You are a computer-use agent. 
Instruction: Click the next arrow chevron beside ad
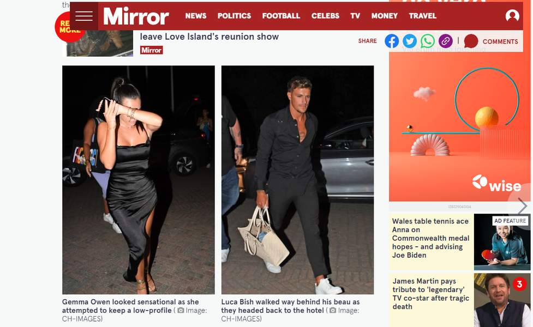point(523,206)
